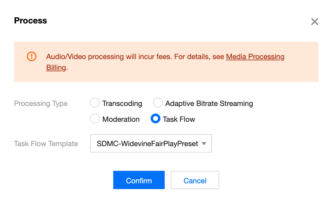Select the Transcoding radio button
333x204 pixels.
(x=95, y=103)
